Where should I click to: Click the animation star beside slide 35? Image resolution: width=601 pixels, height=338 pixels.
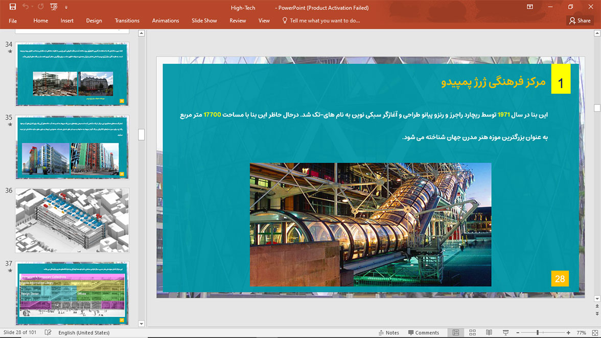point(10,125)
